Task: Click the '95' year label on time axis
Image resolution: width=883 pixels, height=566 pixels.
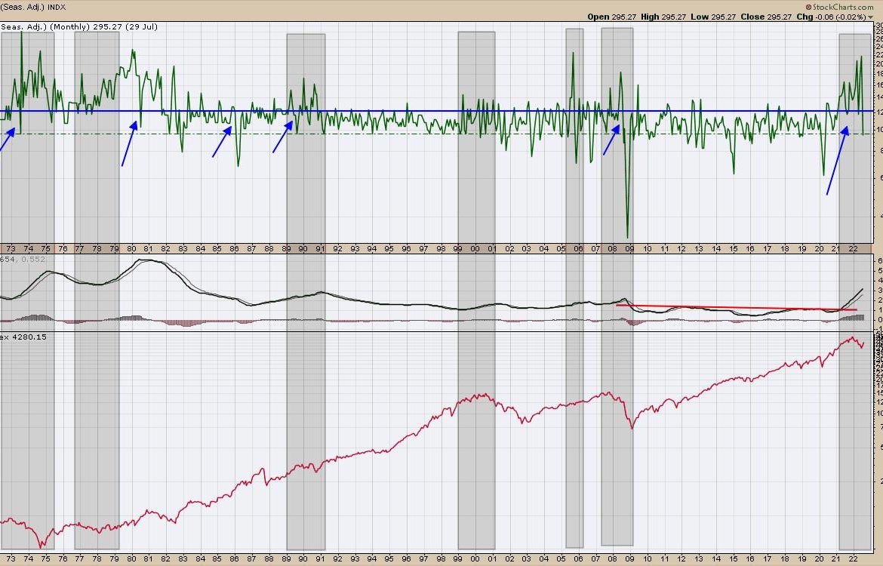Action: tap(389, 248)
